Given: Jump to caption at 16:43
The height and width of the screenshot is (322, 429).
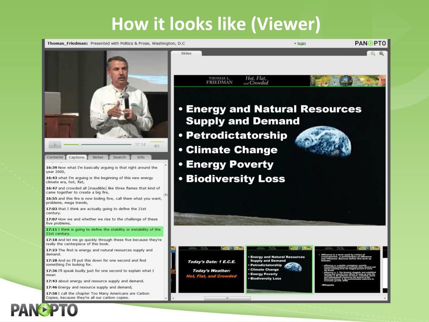Looking at the screenshot, I should [104, 180].
